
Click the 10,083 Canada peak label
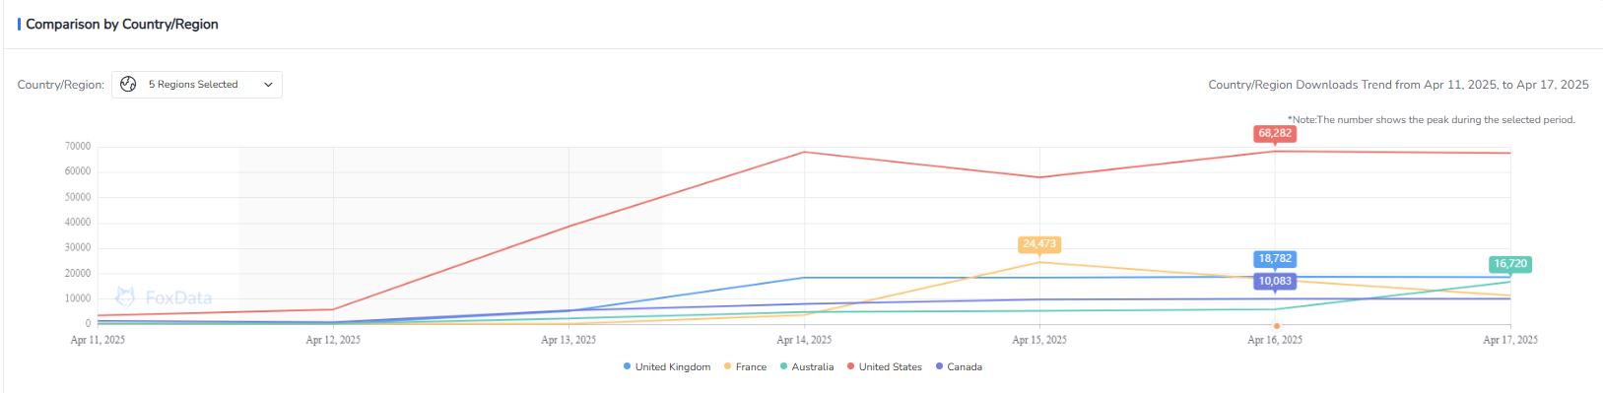[1275, 282]
